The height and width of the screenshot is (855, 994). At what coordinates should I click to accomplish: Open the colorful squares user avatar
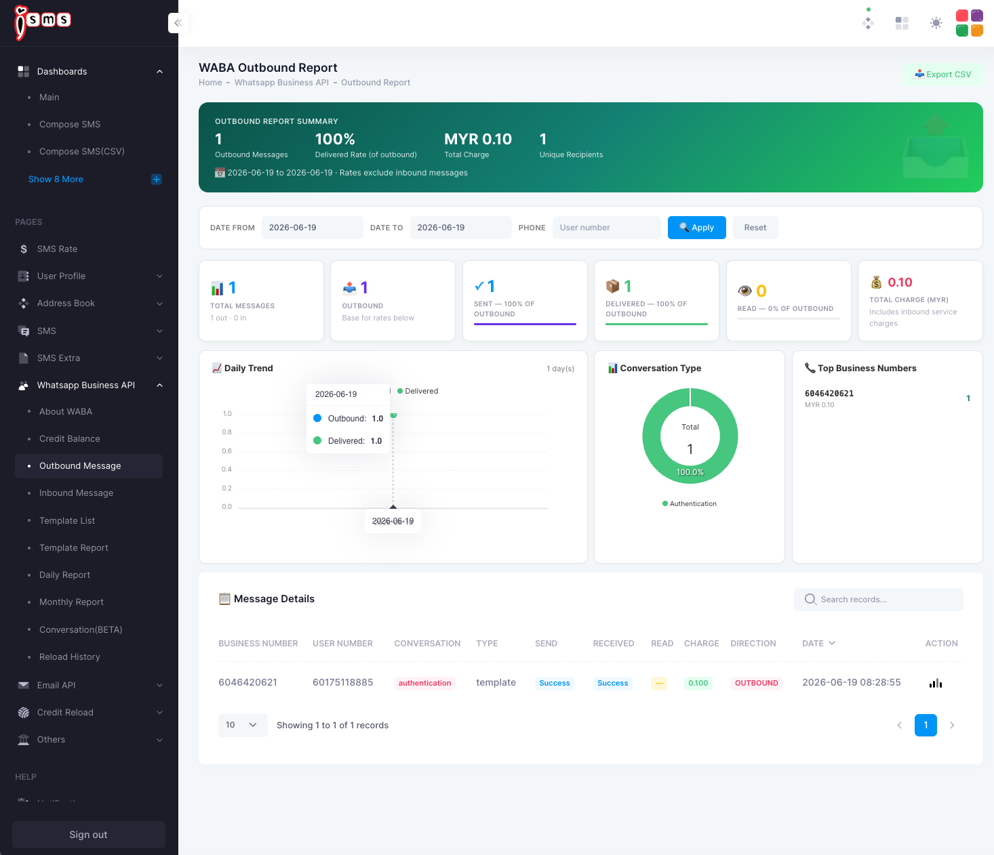tap(970, 23)
